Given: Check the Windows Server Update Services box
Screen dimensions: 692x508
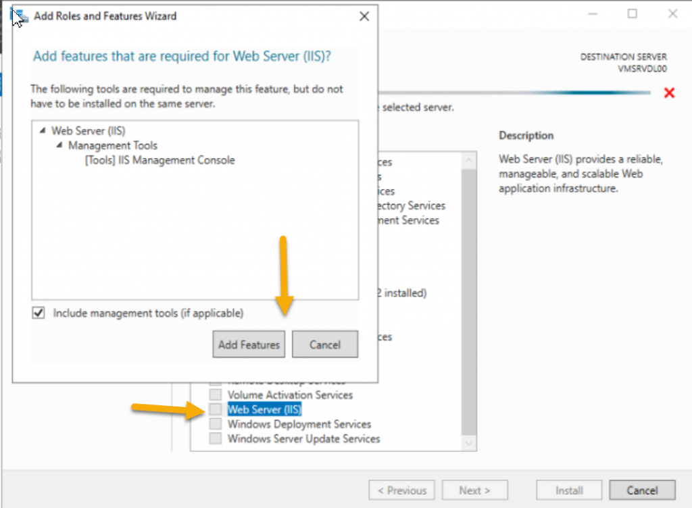Looking at the screenshot, I should point(215,438).
